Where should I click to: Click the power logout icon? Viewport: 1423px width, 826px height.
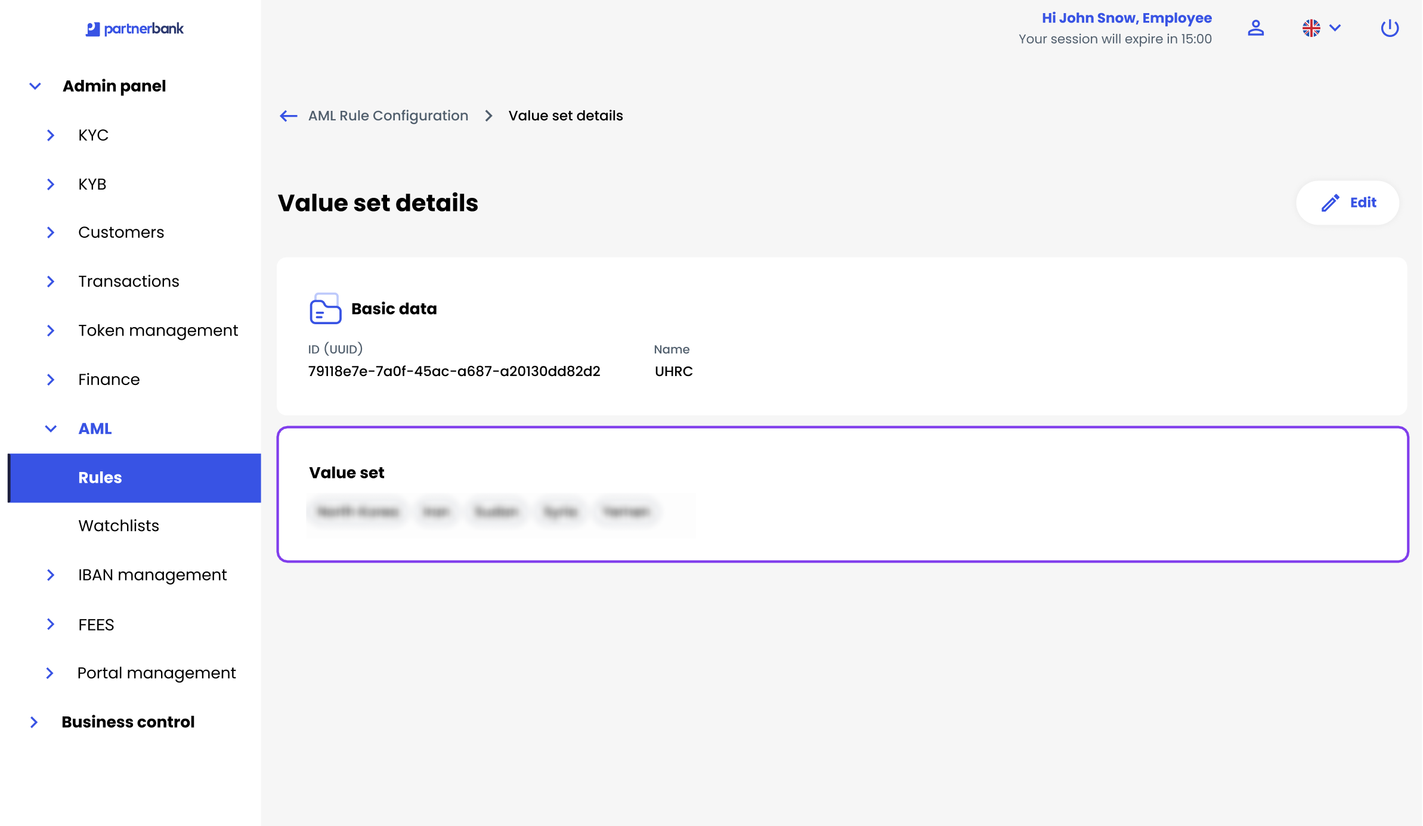(x=1389, y=28)
